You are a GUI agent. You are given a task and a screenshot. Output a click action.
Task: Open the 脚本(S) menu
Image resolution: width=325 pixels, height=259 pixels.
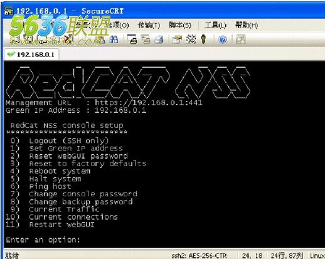click(180, 25)
